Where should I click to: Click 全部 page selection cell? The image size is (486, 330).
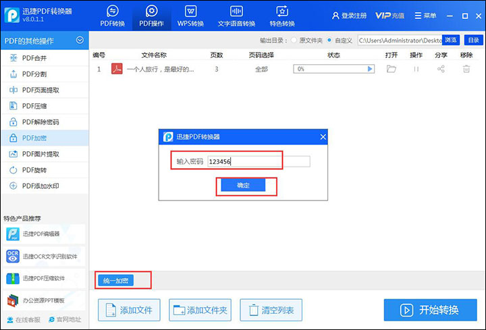point(261,69)
